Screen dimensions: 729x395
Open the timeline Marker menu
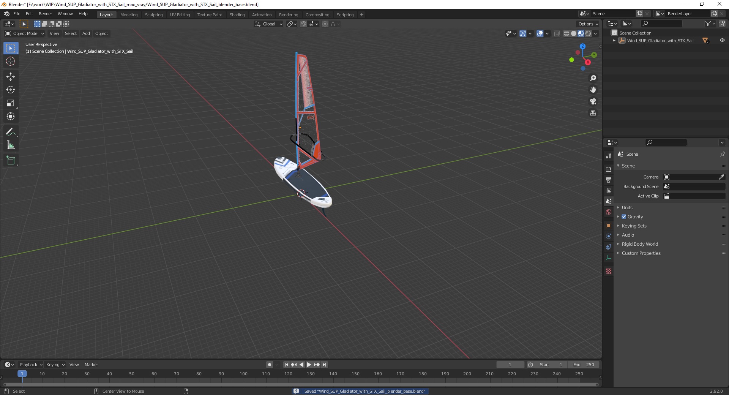pyautogui.click(x=91, y=365)
